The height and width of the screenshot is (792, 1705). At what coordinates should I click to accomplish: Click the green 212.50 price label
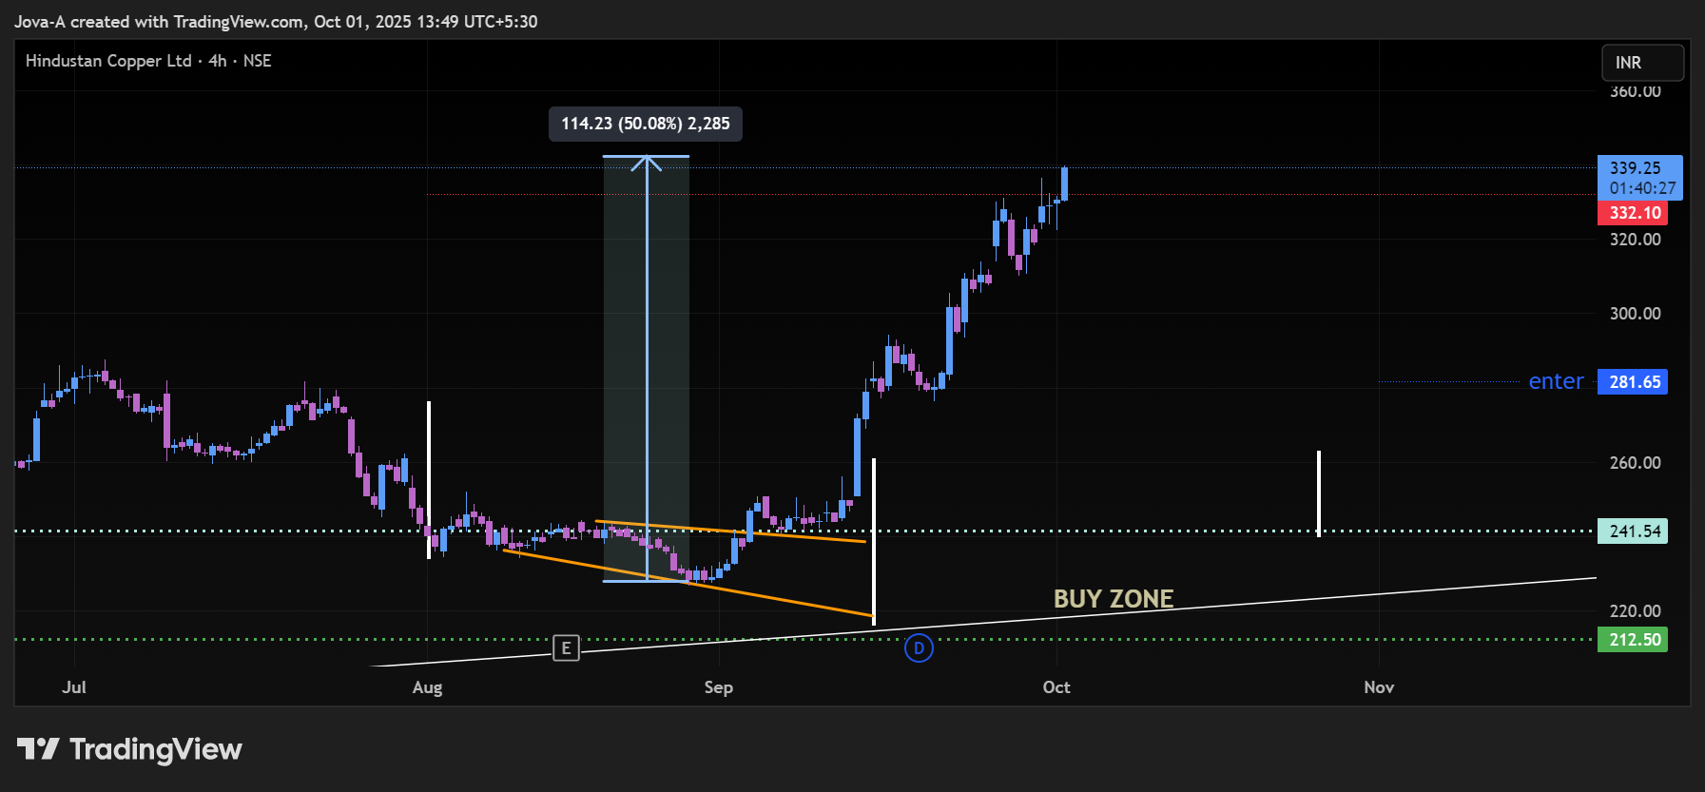pos(1633,640)
